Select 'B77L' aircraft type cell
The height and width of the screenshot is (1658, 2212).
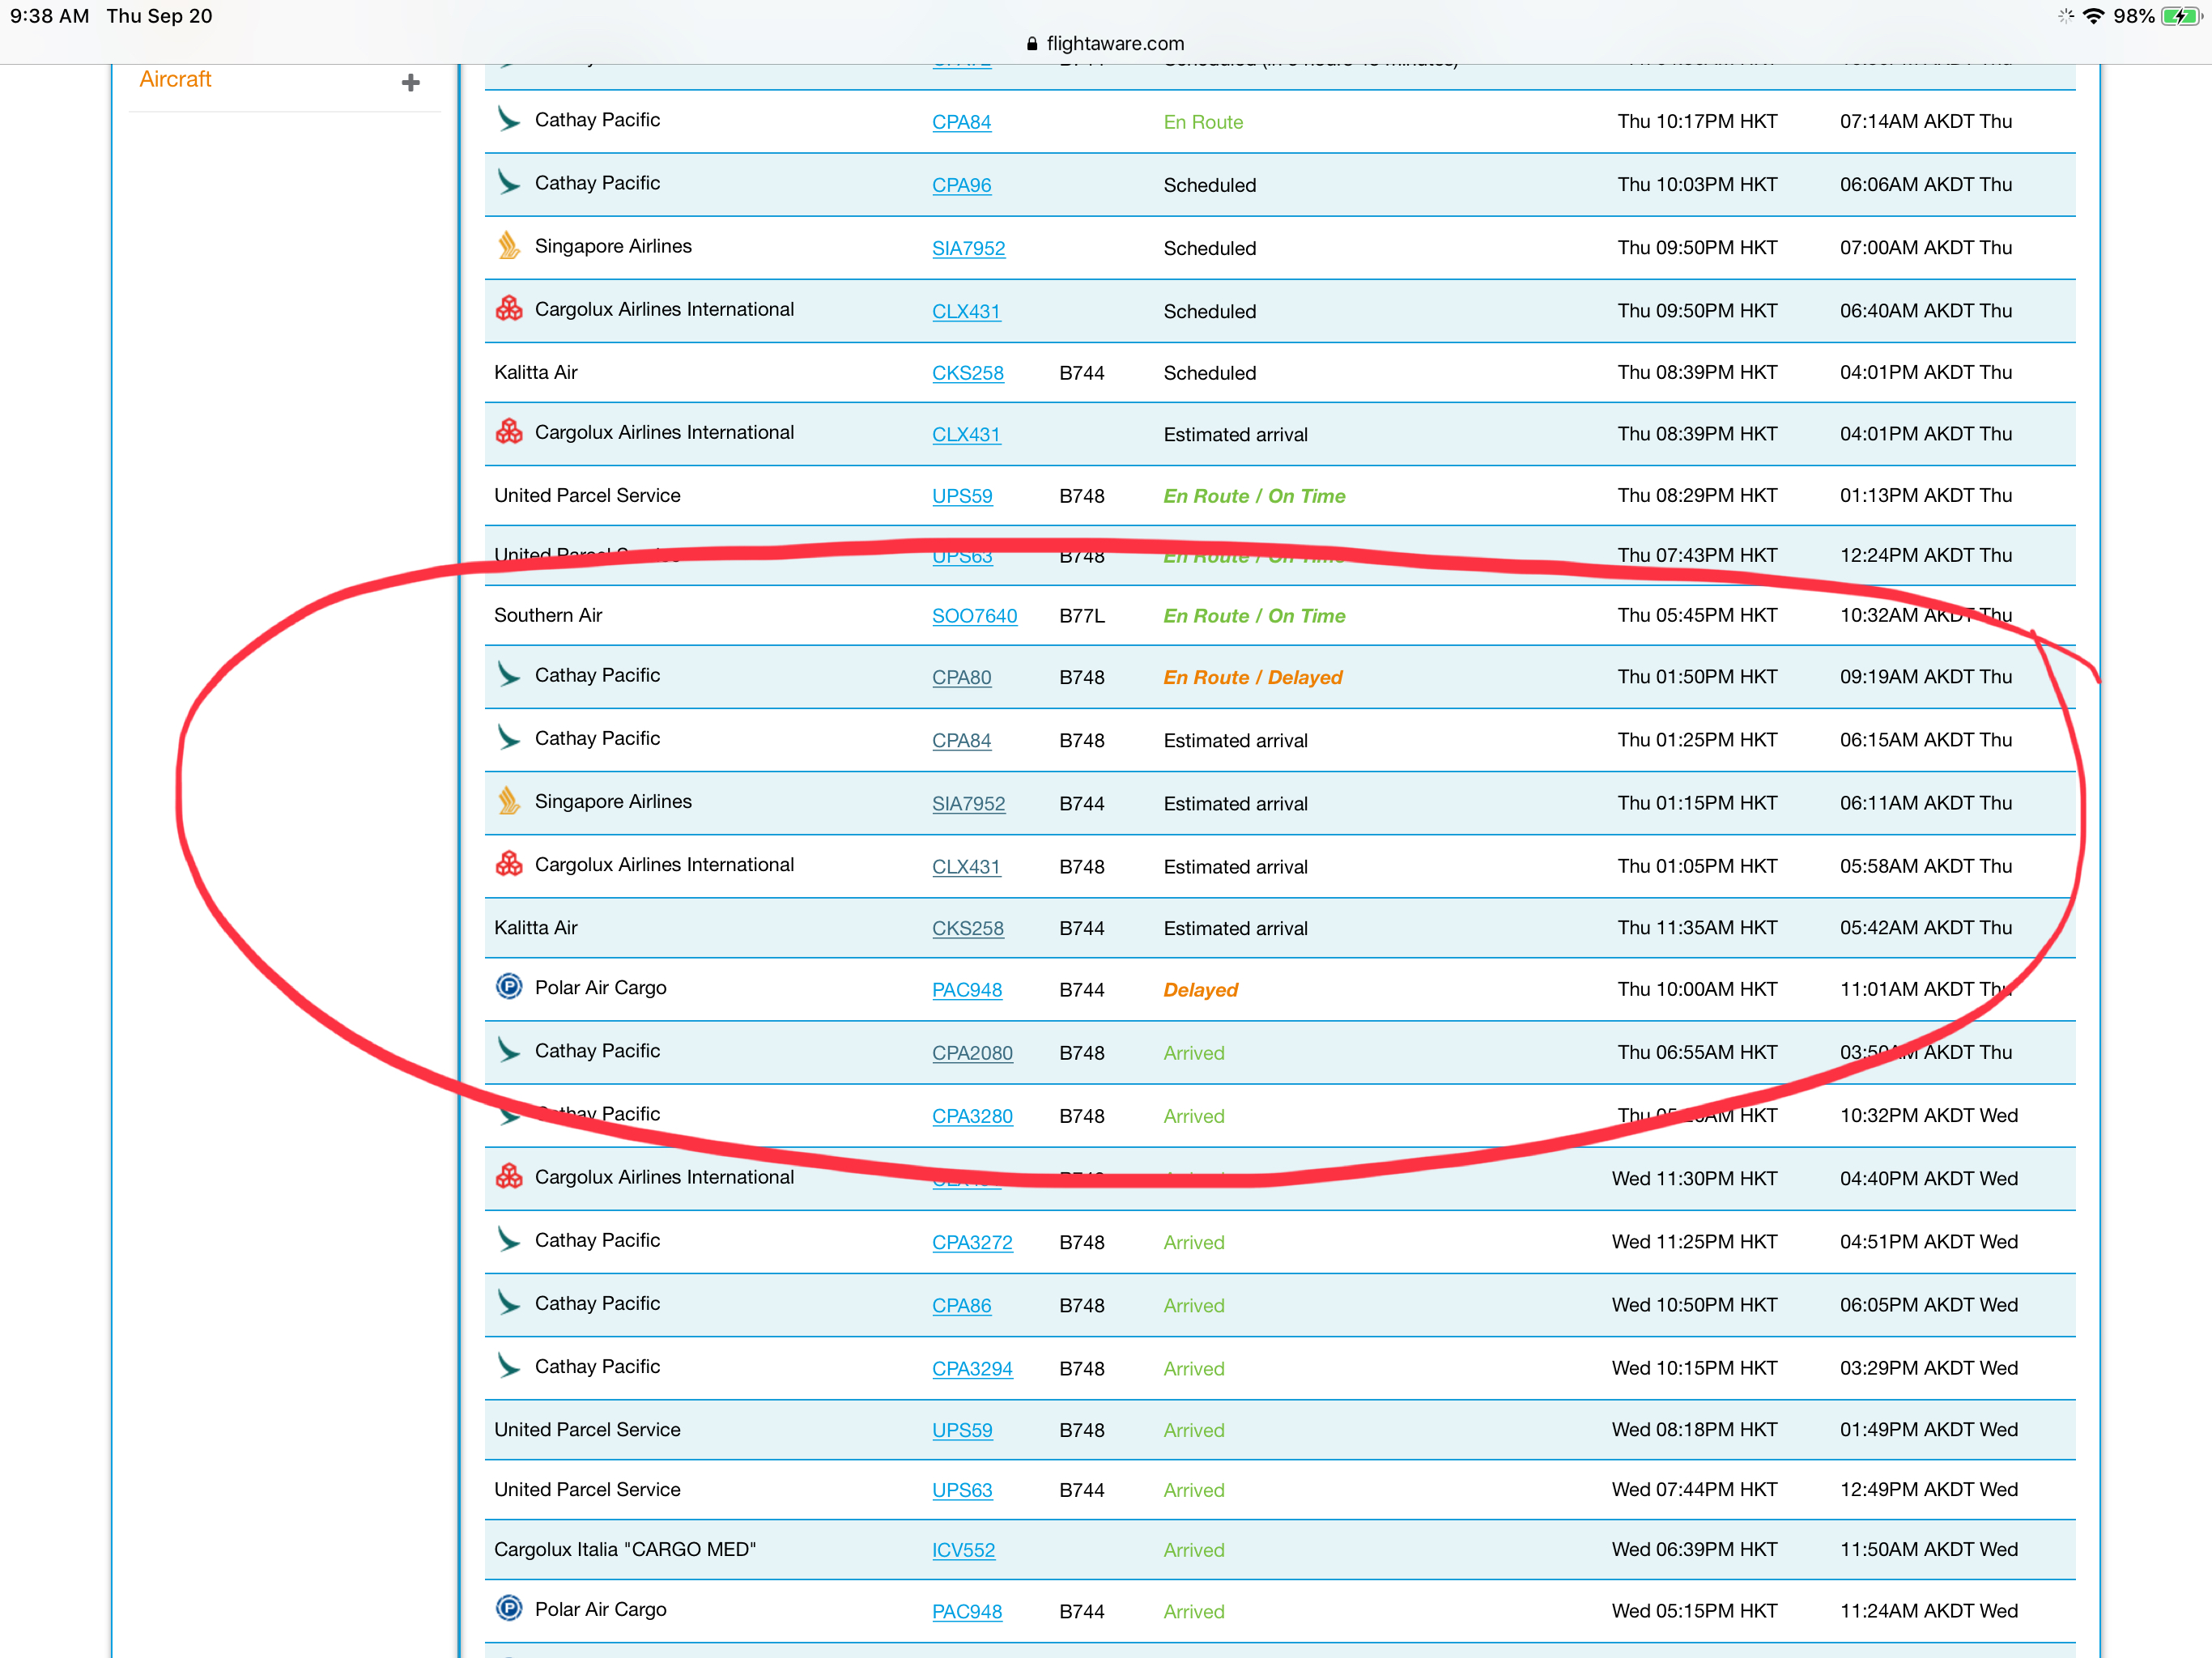pyautogui.click(x=1082, y=616)
